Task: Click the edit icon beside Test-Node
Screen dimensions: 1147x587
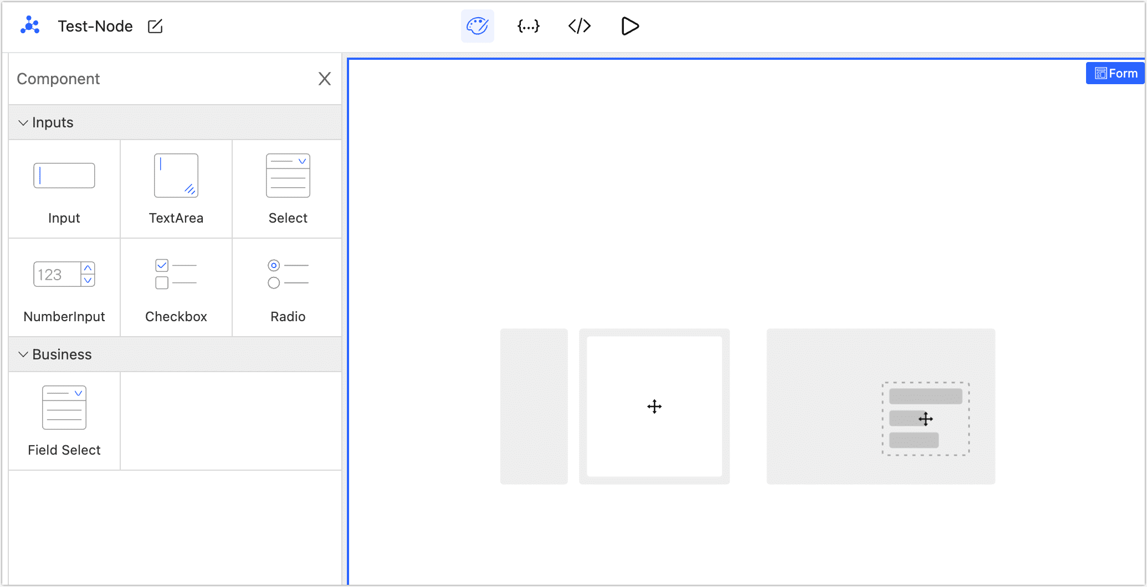Action: coord(155,27)
